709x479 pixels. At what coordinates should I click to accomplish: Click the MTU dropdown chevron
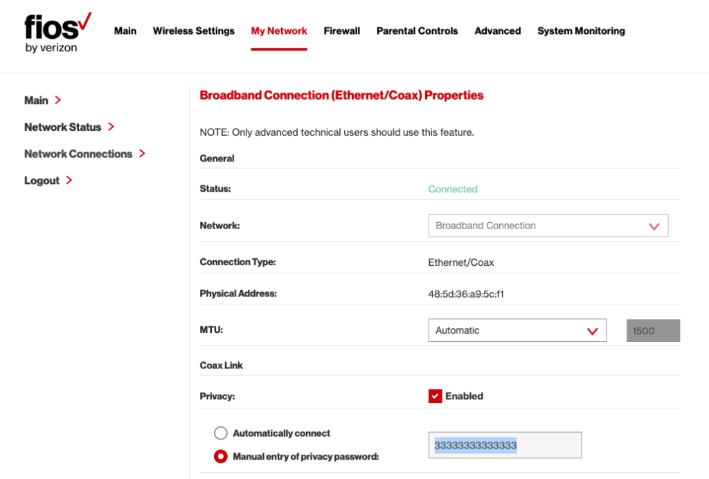[592, 330]
